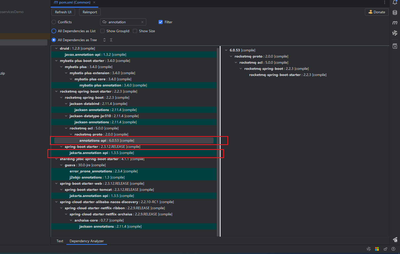
Task: Open the Database tool window
Action: point(395,13)
